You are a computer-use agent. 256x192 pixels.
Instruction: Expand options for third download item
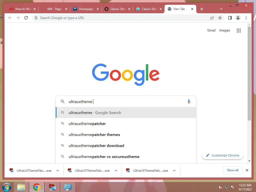click(x=174, y=170)
